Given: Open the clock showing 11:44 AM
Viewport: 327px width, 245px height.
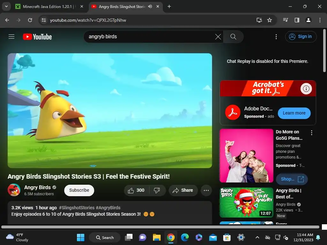Looking at the screenshot, I should [x=303, y=237].
